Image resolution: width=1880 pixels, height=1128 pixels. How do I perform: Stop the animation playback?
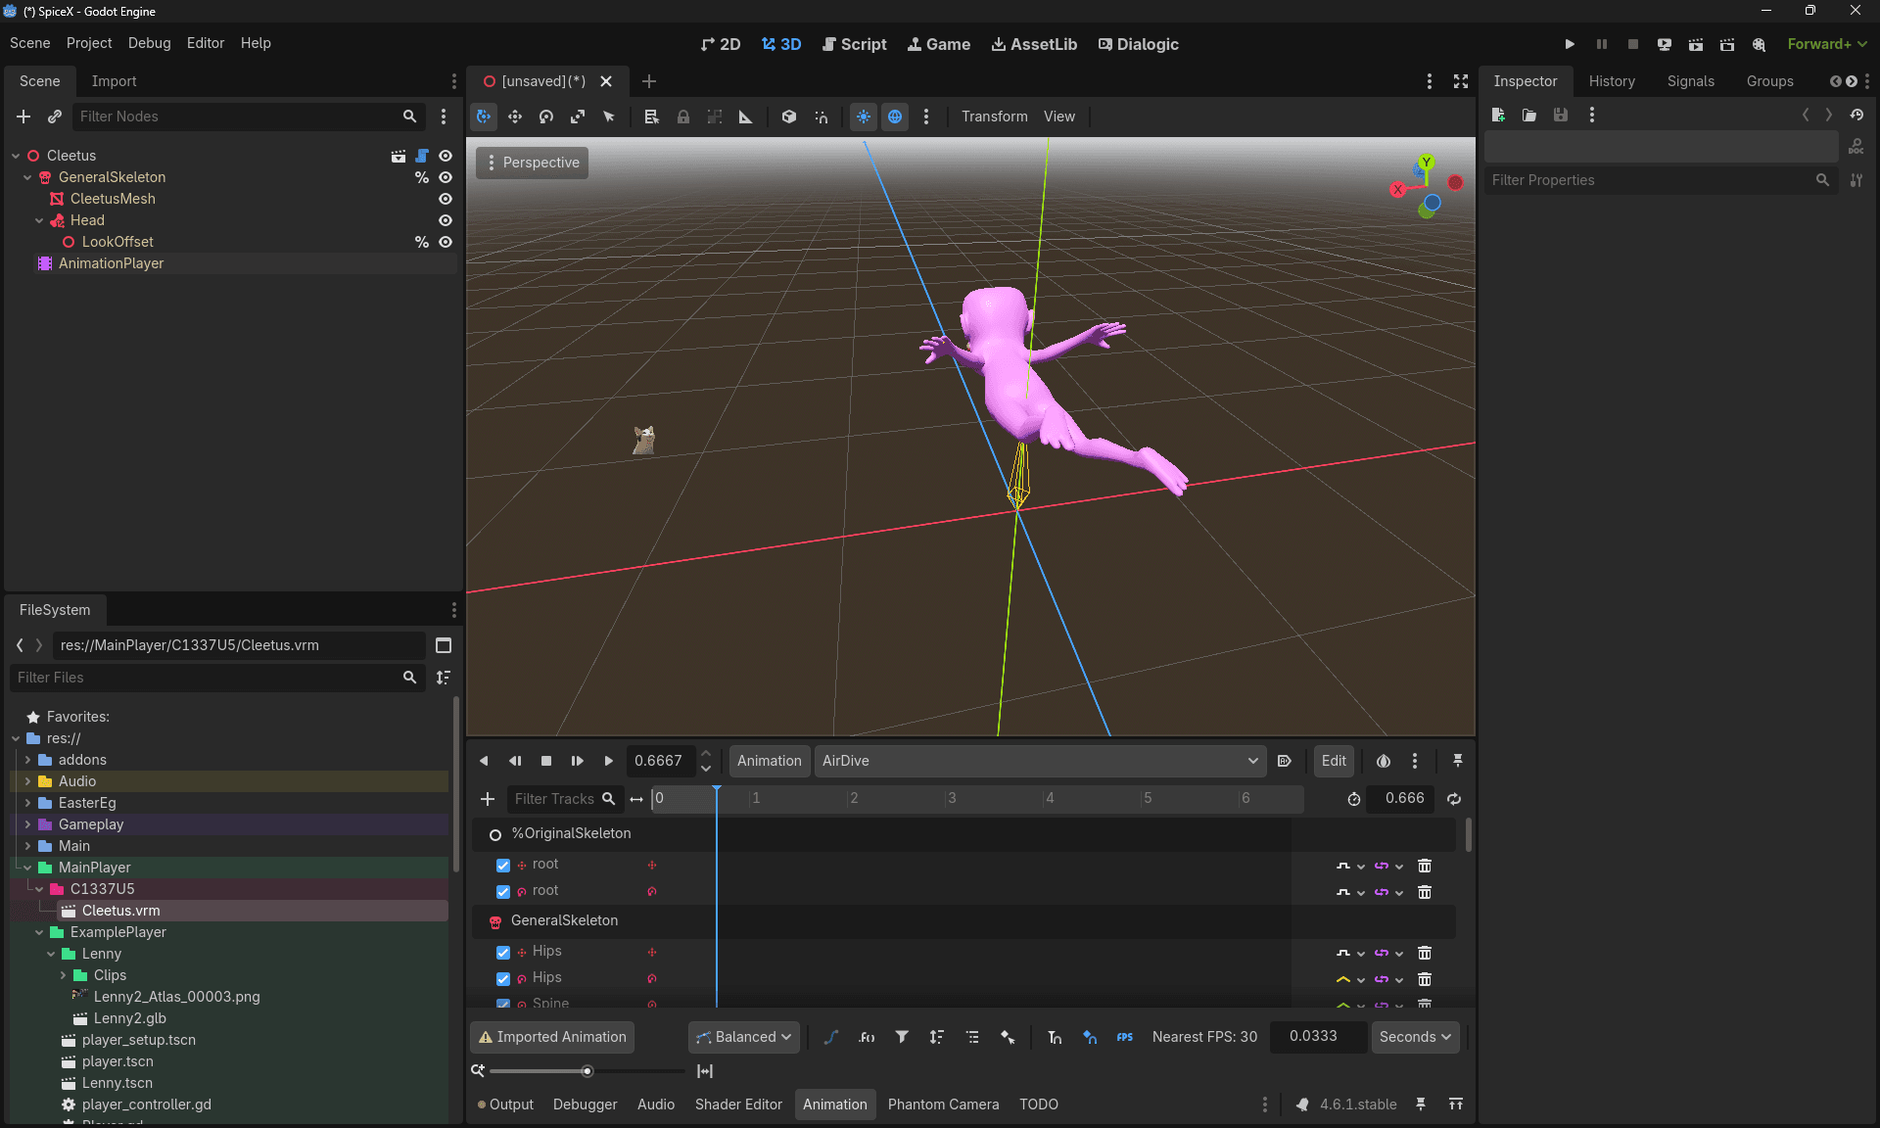pyautogui.click(x=546, y=761)
